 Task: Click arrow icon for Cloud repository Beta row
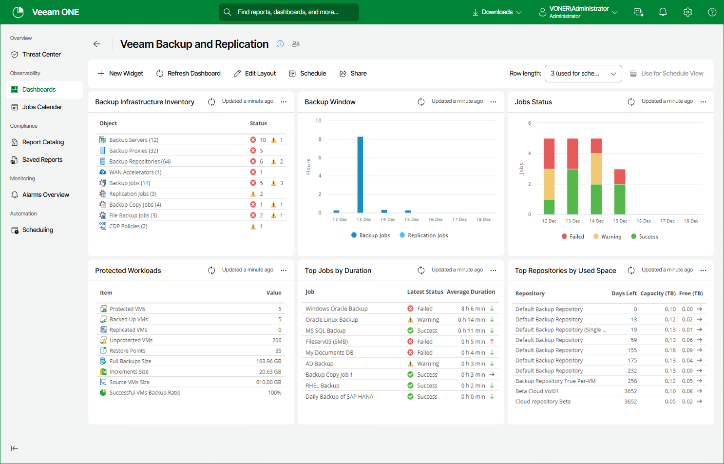700,402
